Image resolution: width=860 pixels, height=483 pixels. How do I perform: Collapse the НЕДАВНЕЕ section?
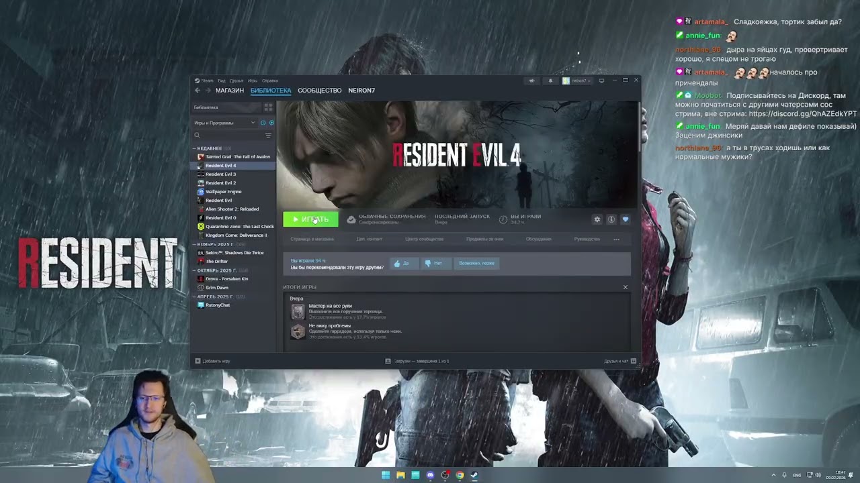click(x=208, y=148)
